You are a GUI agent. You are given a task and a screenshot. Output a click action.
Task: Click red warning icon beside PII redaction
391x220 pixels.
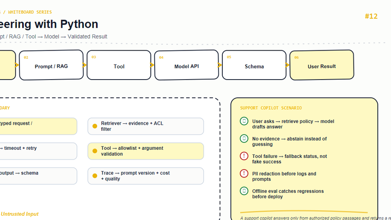(244, 174)
